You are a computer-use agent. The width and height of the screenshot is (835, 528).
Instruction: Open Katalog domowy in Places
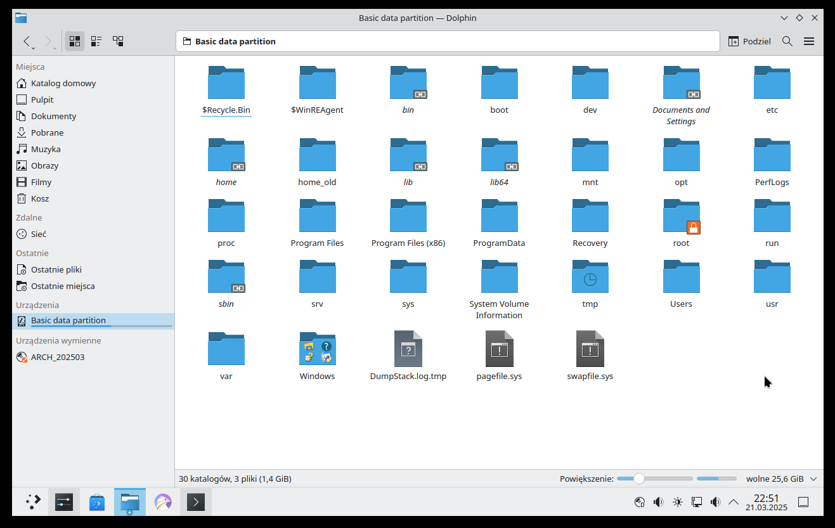[x=93, y=83]
